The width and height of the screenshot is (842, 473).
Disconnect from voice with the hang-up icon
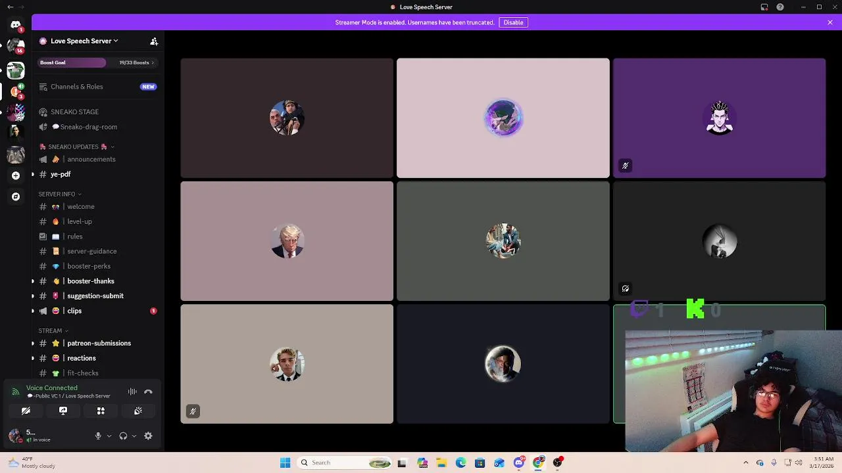(148, 392)
